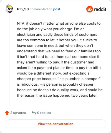Open the "0 replies" label
111x133 pixels.
(x=44, y=113)
